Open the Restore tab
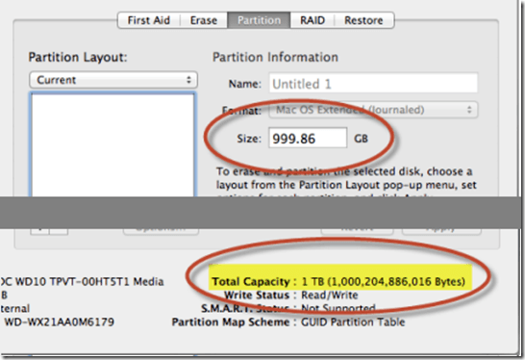Image resolution: width=525 pixels, height=360 pixels. tap(364, 20)
